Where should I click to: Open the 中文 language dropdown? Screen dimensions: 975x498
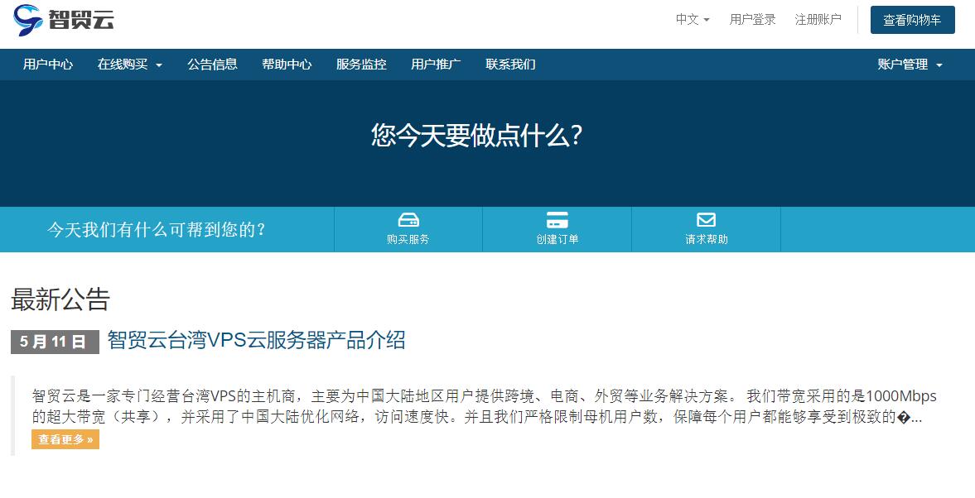[693, 19]
